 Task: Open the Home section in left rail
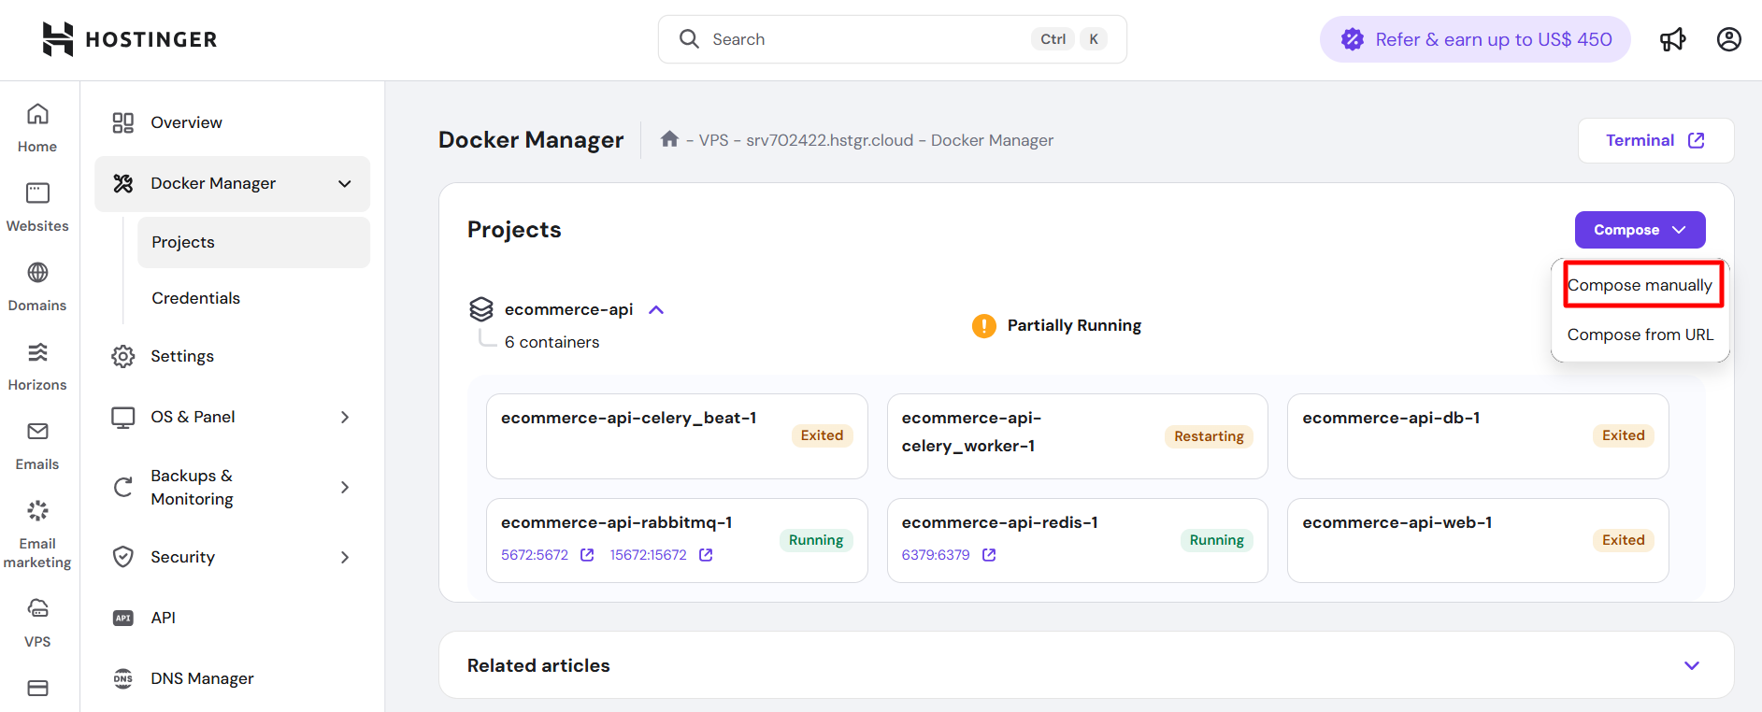pyautogui.click(x=37, y=128)
